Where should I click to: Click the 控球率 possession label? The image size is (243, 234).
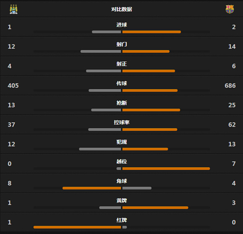pyautogui.click(x=121, y=122)
